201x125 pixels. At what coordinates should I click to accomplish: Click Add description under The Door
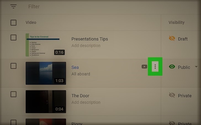86,102
